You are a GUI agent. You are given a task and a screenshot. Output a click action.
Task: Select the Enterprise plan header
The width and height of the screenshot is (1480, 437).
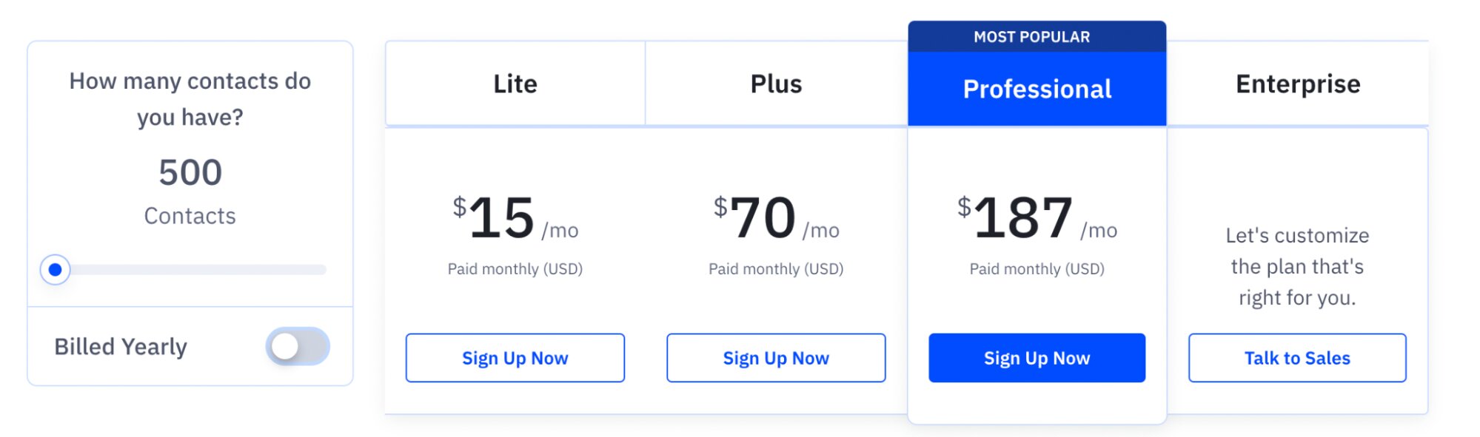click(1297, 84)
